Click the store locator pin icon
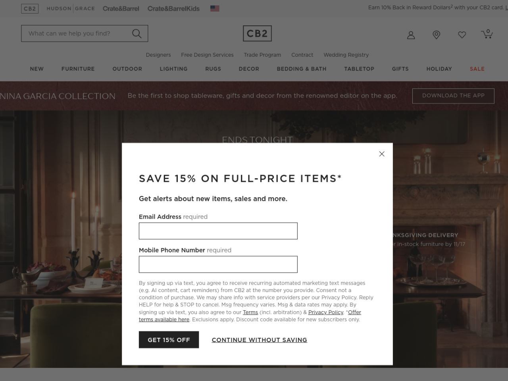Image resolution: width=508 pixels, height=381 pixels. pos(436,35)
